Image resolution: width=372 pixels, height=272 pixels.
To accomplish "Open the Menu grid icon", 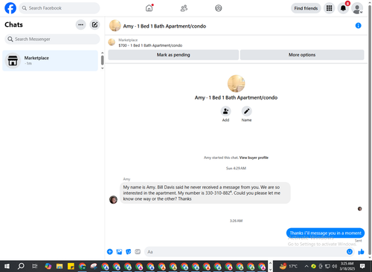I will pos(329,8).
